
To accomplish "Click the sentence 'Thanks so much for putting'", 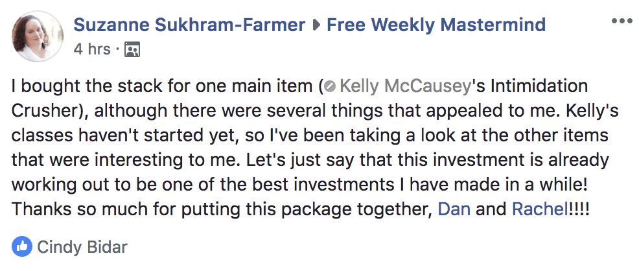I will pyautogui.click(x=126, y=209).
